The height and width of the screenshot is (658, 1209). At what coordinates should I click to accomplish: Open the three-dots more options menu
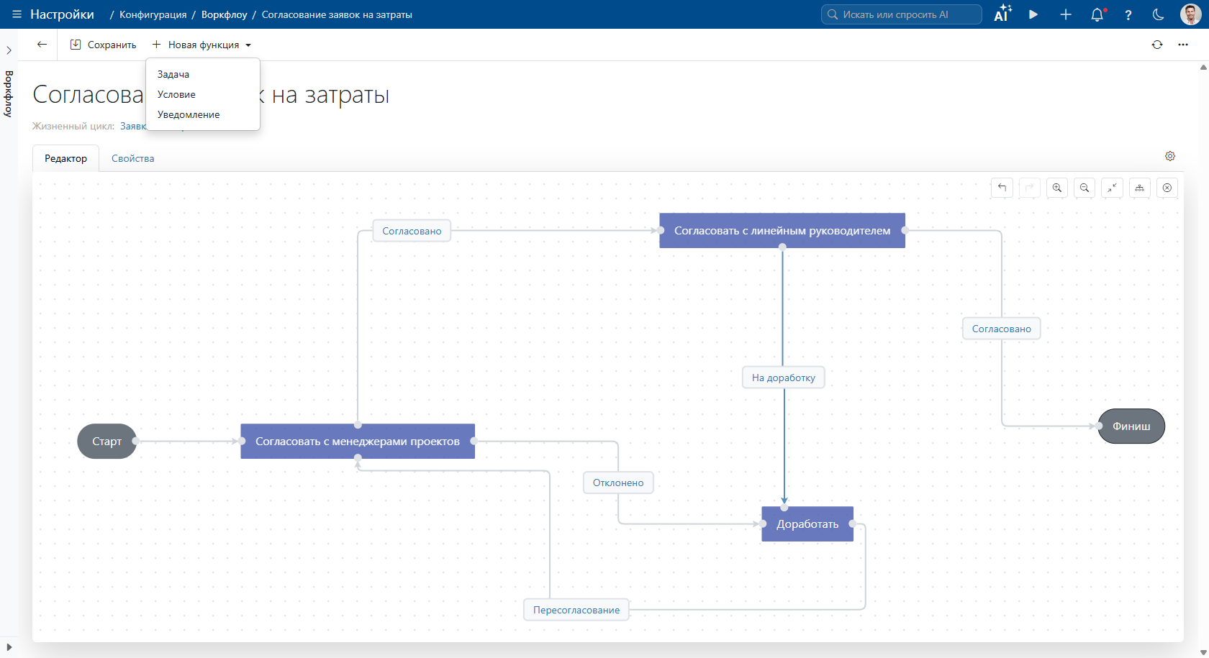(1182, 45)
